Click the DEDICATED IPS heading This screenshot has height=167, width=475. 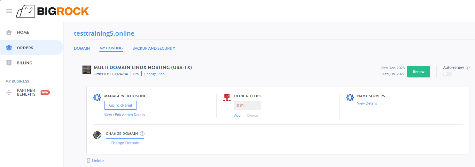[x=248, y=96]
